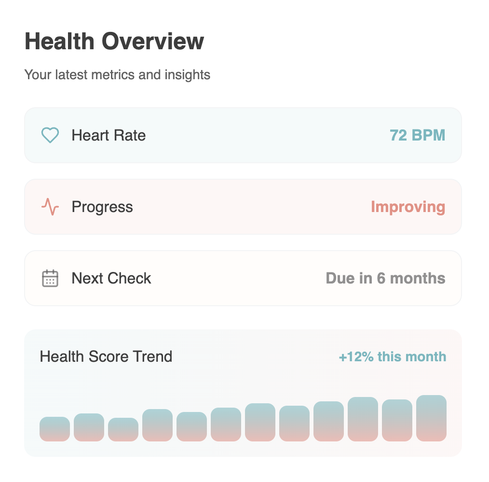Select the Progress card
This screenshot has width=489, height=482.
(243, 207)
